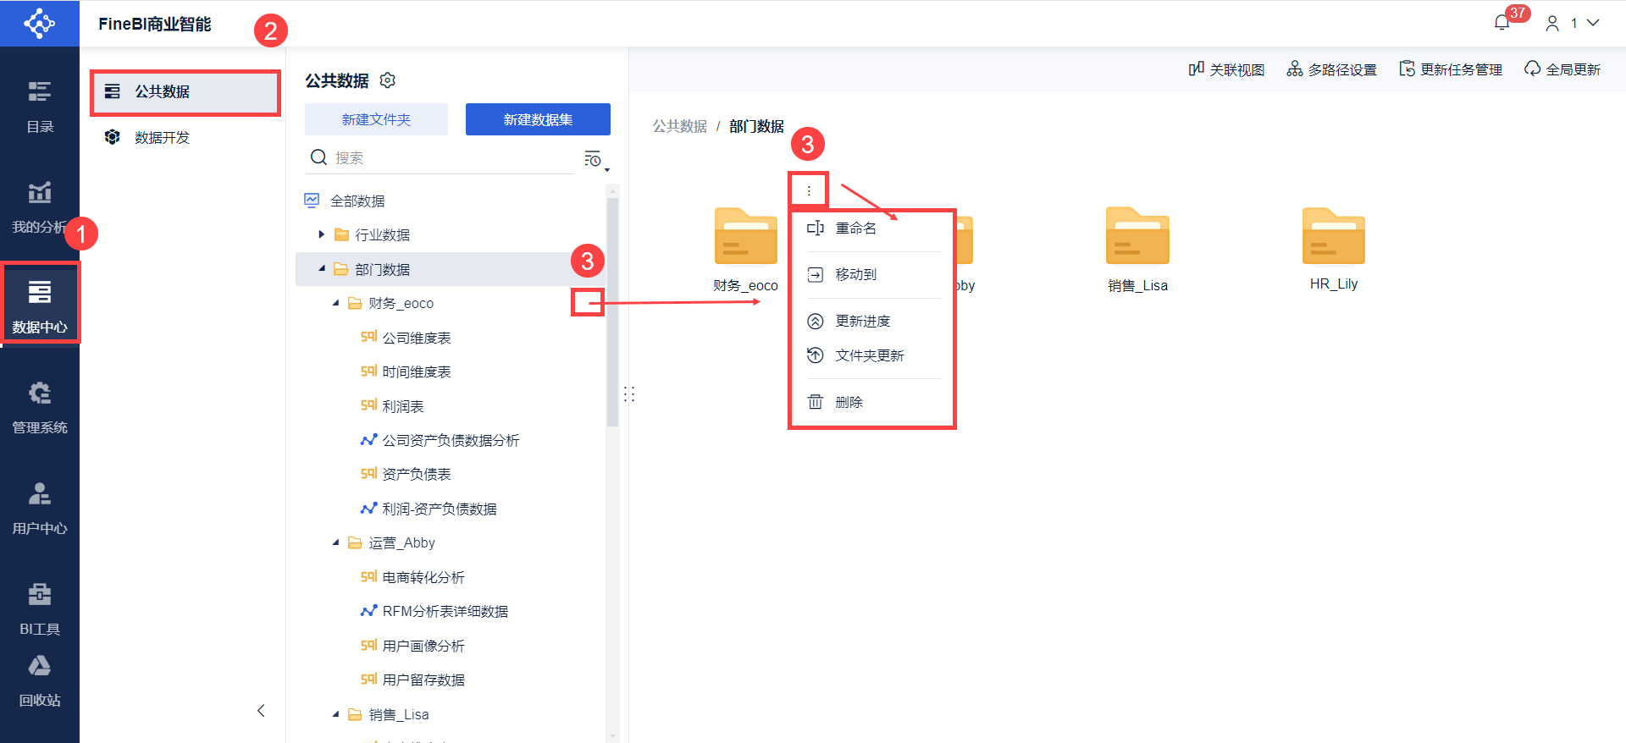Click the FineBI商业智能 title text

pyautogui.click(x=155, y=24)
